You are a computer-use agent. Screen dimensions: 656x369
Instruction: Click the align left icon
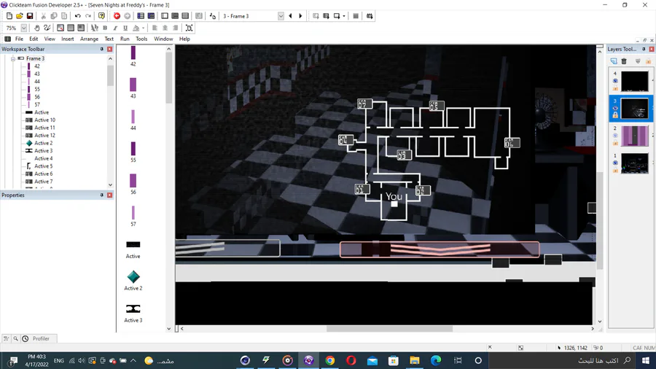pyautogui.click(x=155, y=28)
